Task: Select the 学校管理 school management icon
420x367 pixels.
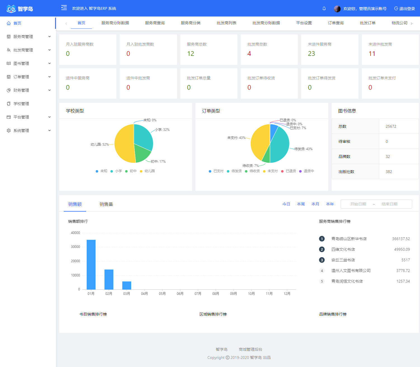Action: [x=8, y=103]
